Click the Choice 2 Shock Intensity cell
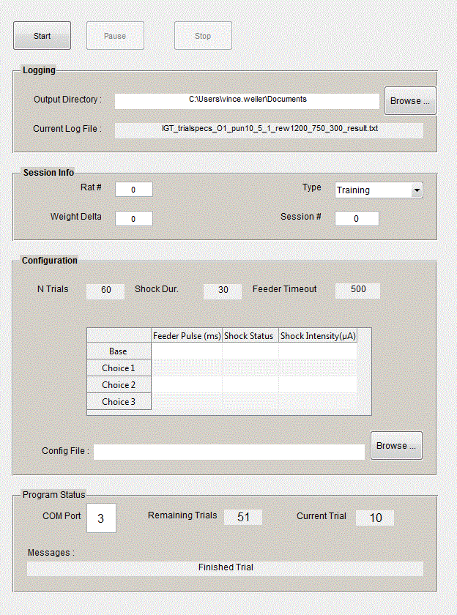 (x=318, y=385)
